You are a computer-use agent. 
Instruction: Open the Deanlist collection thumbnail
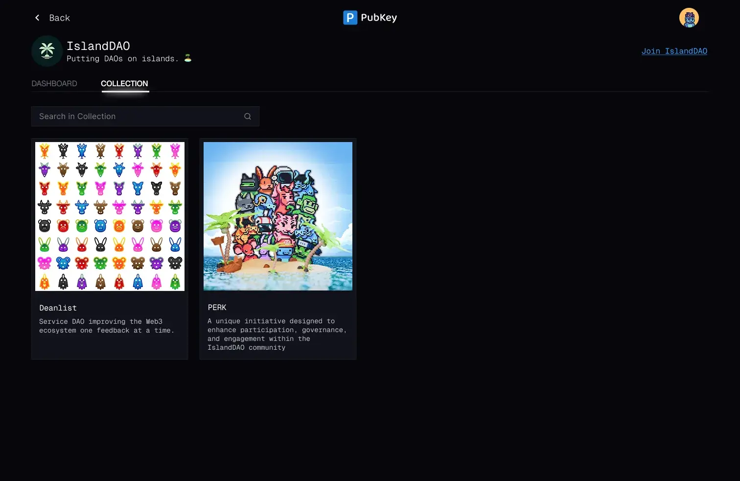110,216
